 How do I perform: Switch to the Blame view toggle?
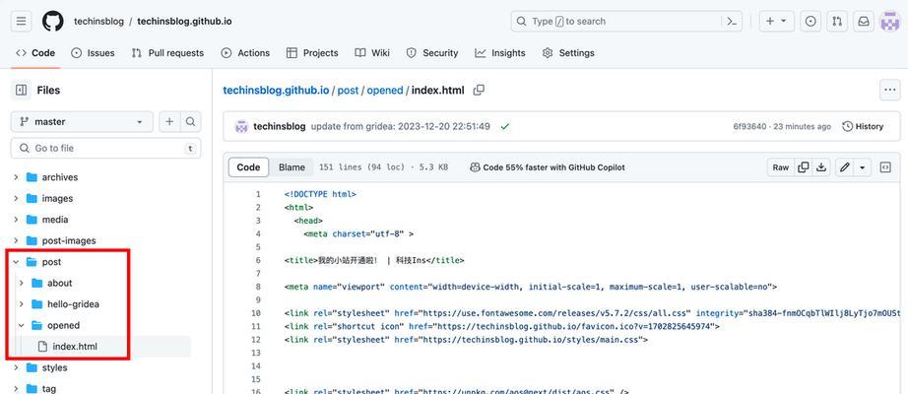pos(292,167)
